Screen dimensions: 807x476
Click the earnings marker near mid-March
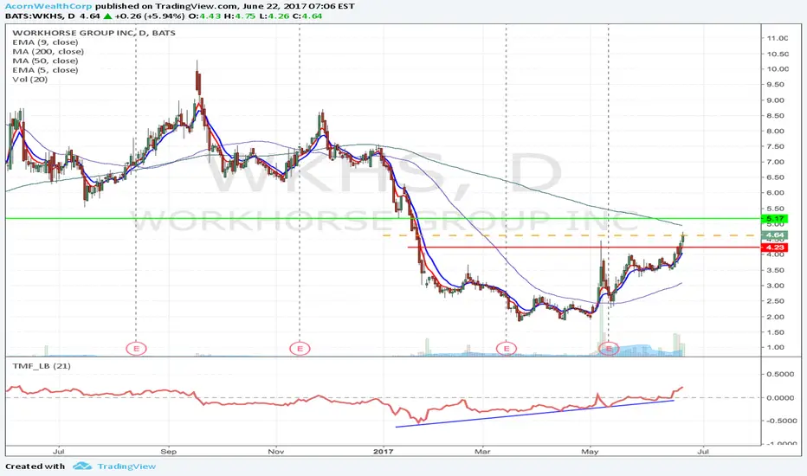[507, 349]
